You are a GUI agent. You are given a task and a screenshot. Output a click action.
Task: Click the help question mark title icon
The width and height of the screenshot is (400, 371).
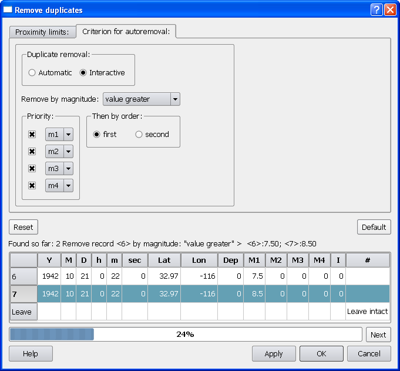pos(377,10)
